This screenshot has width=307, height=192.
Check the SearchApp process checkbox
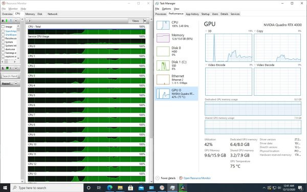click(x=3, y=31)
